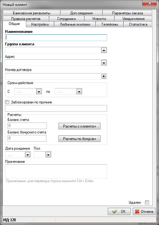The width and height of the screenshot is (159, 225).
Task: Switch to the Банковские реквизиты tab
Action: [32, 13]
